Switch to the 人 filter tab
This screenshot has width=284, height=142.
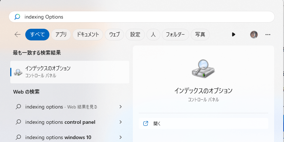153,35
